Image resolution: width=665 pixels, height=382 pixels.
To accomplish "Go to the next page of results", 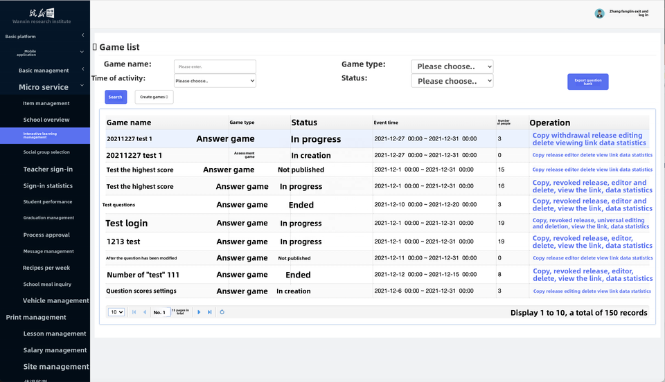I will pyautogui.click(x=199, y=312).
